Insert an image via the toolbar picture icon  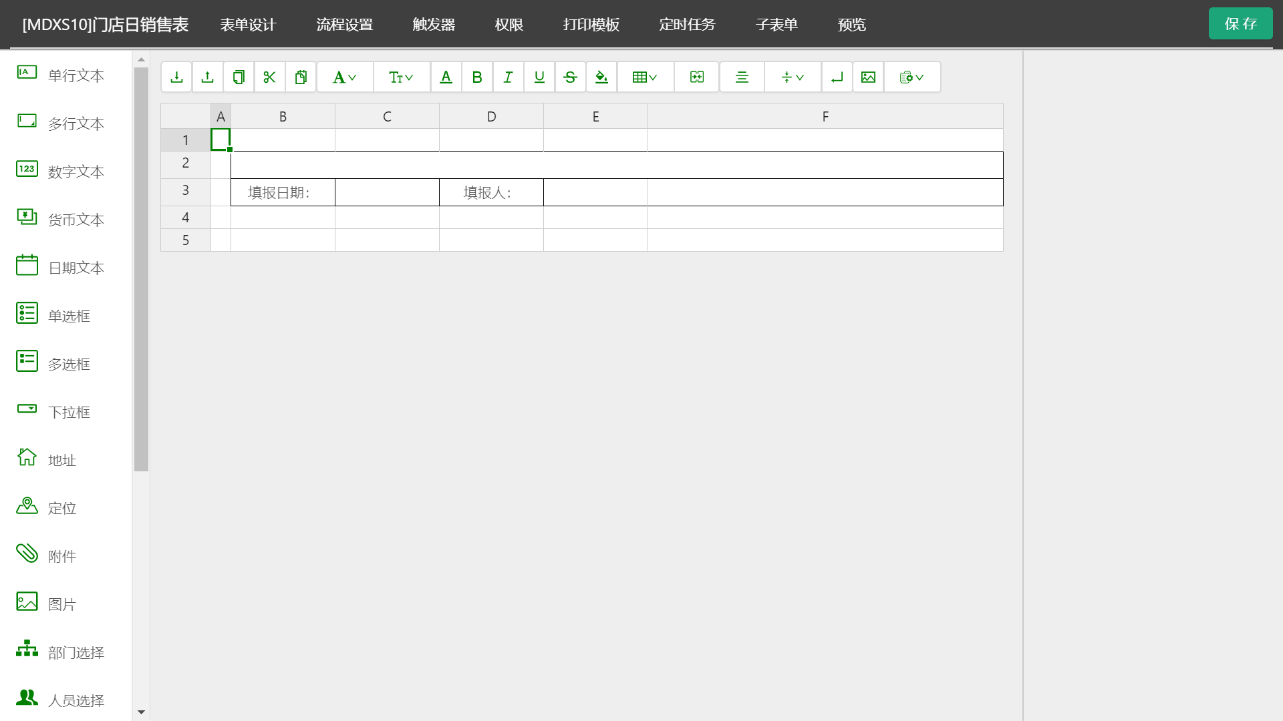click(868, 77)
